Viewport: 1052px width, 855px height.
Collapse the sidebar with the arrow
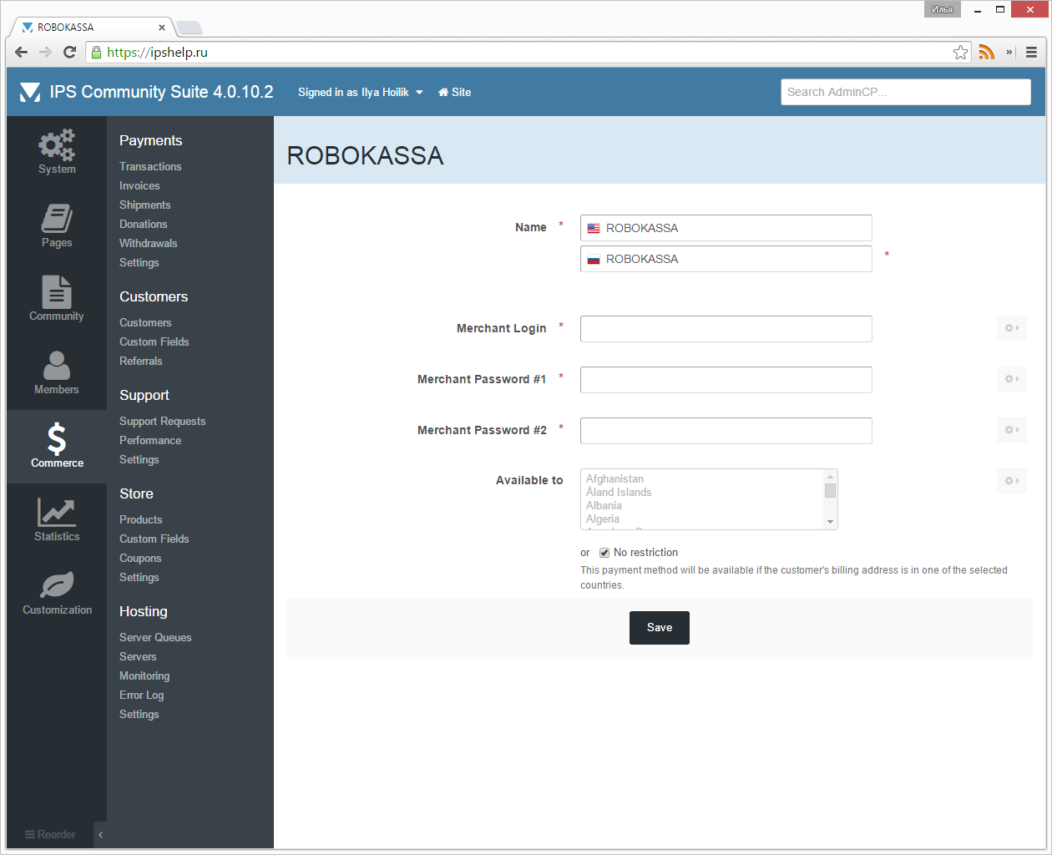[100, 834]
